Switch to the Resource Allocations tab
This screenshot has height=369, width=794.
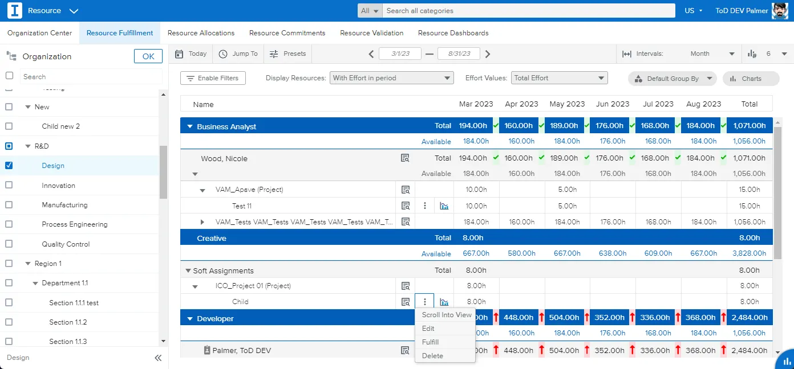(201, 33)
